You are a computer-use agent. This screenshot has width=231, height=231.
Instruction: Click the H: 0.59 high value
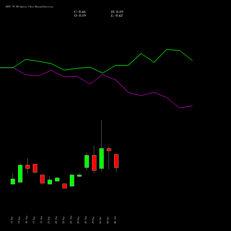pos(117,12)
